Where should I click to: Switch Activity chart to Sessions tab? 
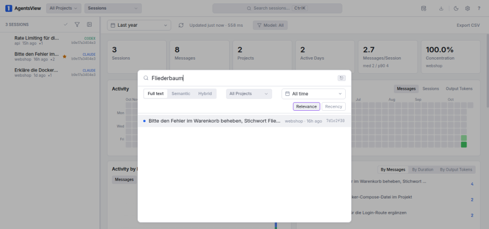[431, 89]
